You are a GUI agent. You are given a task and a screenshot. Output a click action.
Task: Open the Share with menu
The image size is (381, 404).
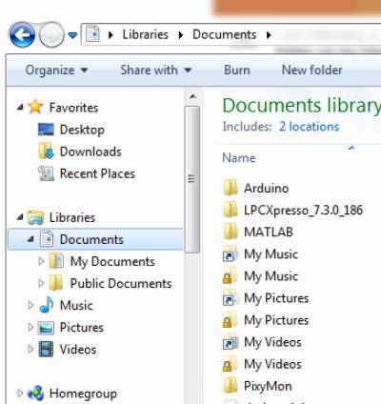[156, 70]
